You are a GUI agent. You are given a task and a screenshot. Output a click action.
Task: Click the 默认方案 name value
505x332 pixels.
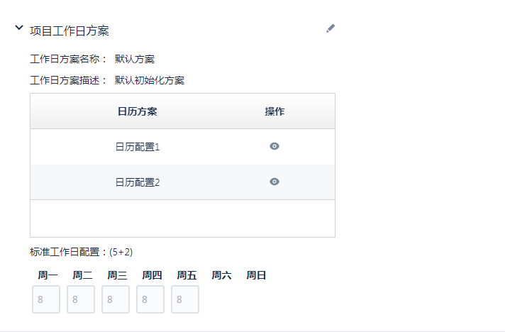[135, 59]
